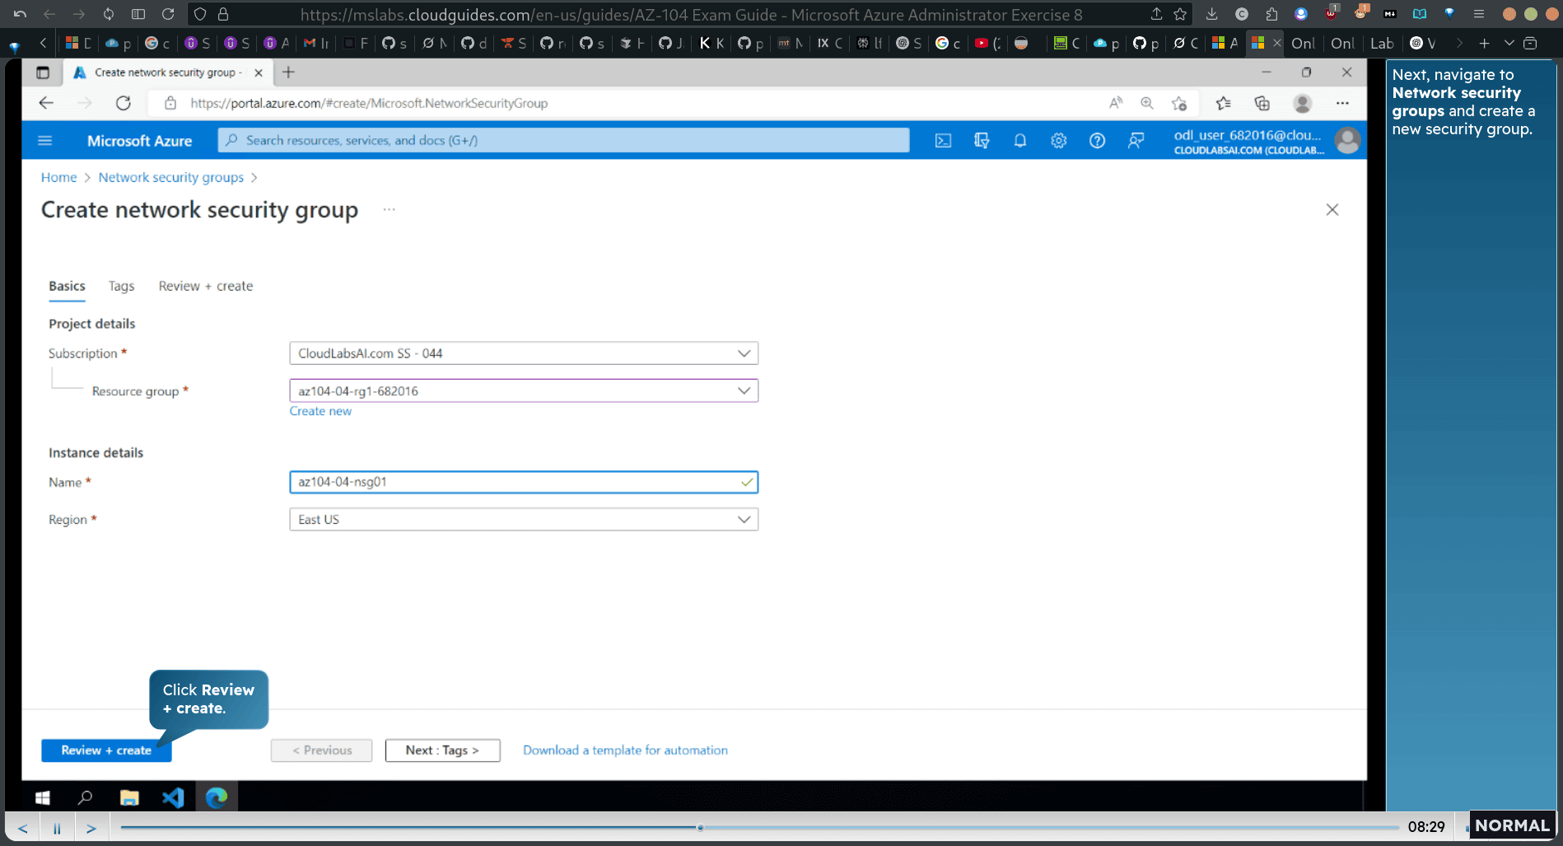Click the Azure search resources box
Image resolution: width=1563 pixels, height=846 pixels.
coord(563,141)
